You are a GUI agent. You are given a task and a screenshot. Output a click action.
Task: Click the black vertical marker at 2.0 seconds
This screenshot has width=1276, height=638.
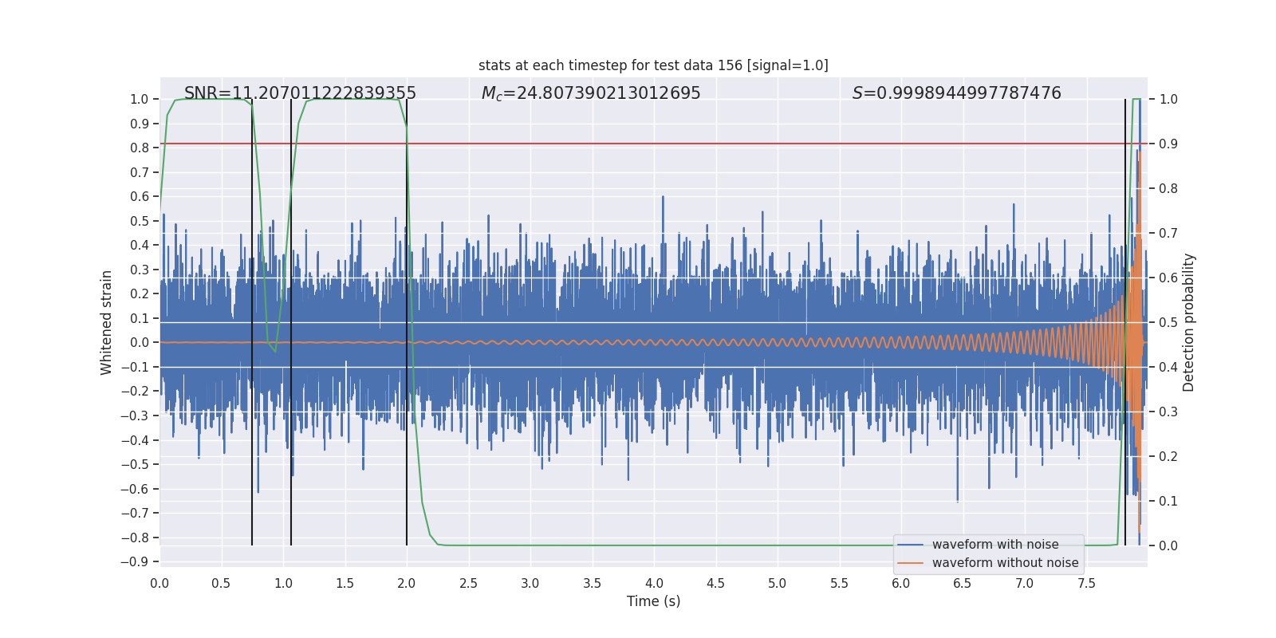click(407, 478)
